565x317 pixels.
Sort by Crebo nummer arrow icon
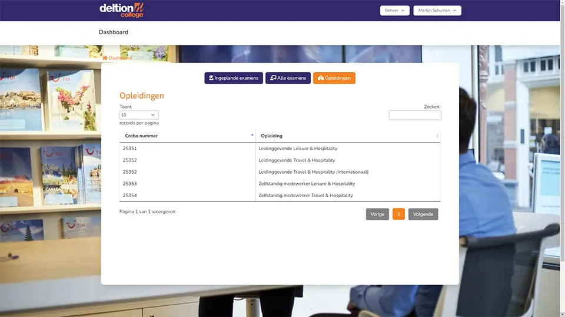[252, 135]
